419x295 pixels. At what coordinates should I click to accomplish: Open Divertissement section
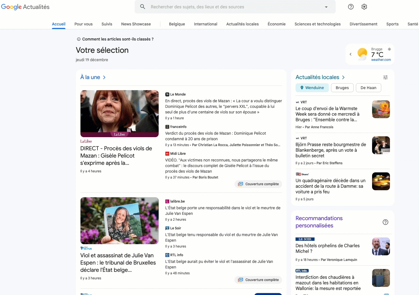(363, 24)
